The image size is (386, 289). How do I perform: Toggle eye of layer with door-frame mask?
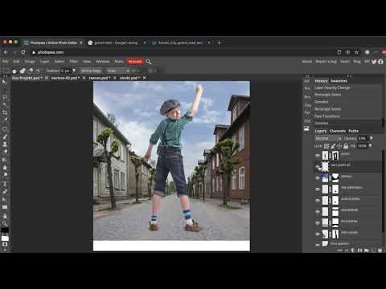click(318, 156)
